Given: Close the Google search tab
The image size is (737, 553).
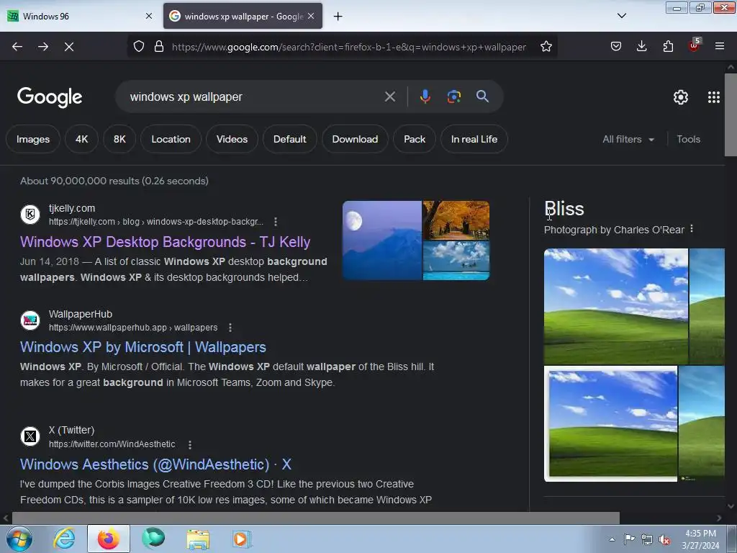Looking at the screenshot, I should tap(311, 16).
